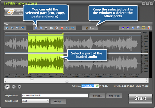Click left arrow of scrollbar nearest the Play button
The height and width of the screenshot is (108, 155).
(x=6, y=82)
